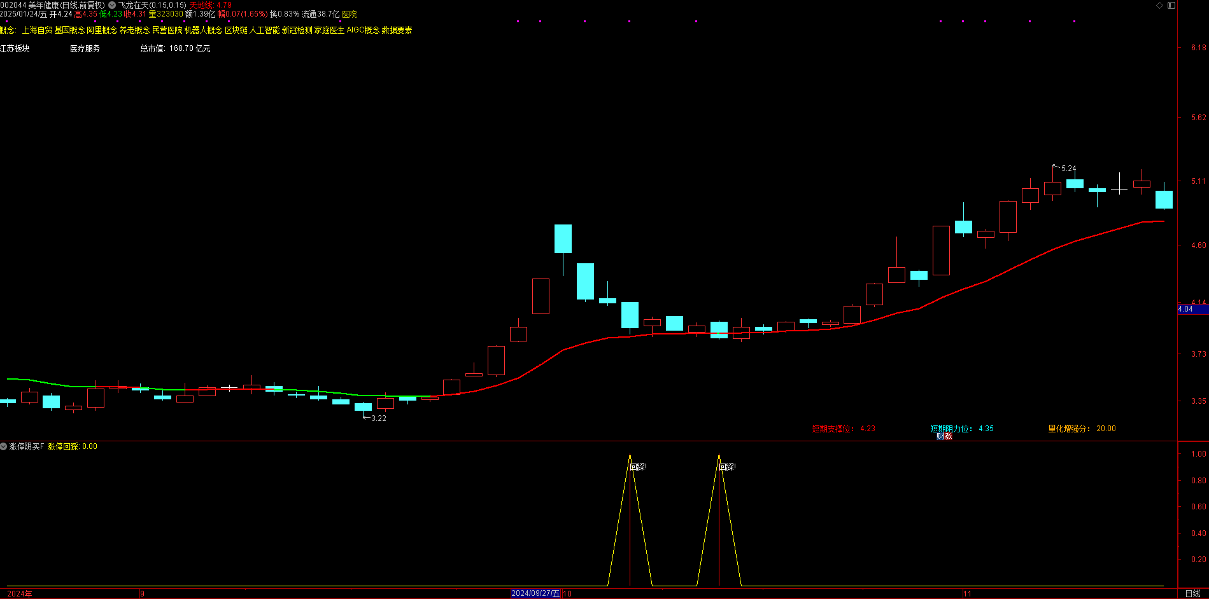This screenshot has width=1209, height=599.
Task: Click the AIGC概念 concept tag
Action: pos(363,30)
